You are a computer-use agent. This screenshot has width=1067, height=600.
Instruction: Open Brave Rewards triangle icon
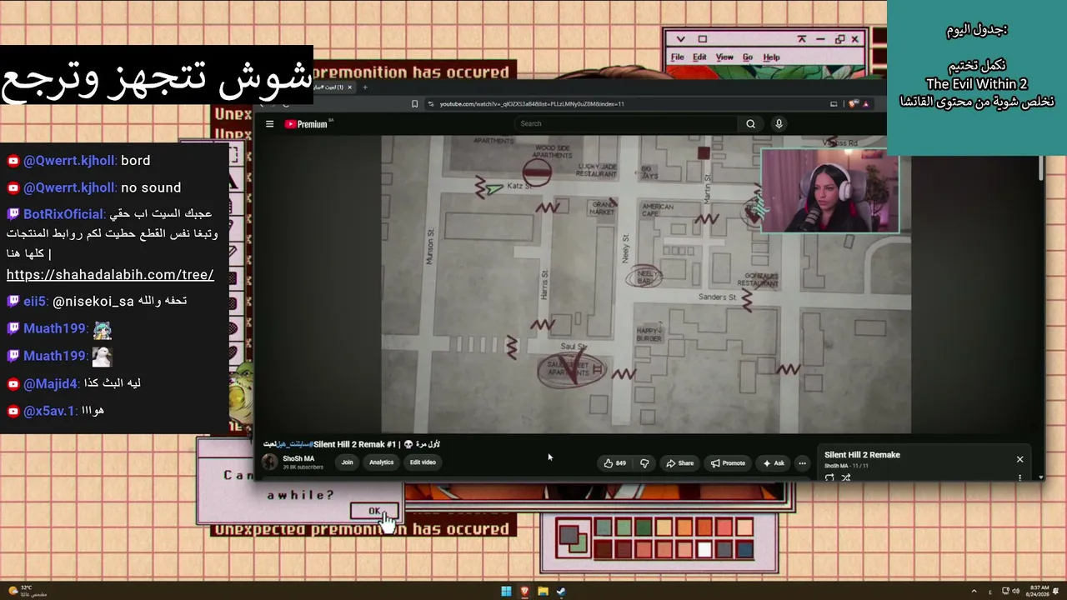(865, 104)
